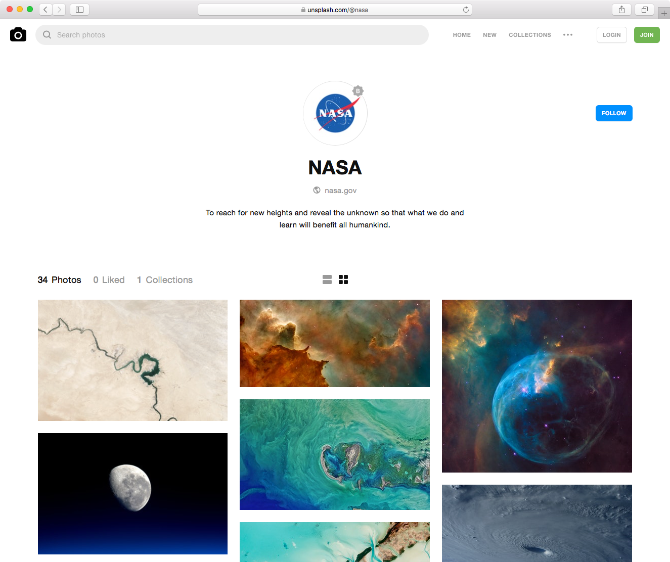
Task: Toggle Safari sidebar
Action: tap(79, 10)
